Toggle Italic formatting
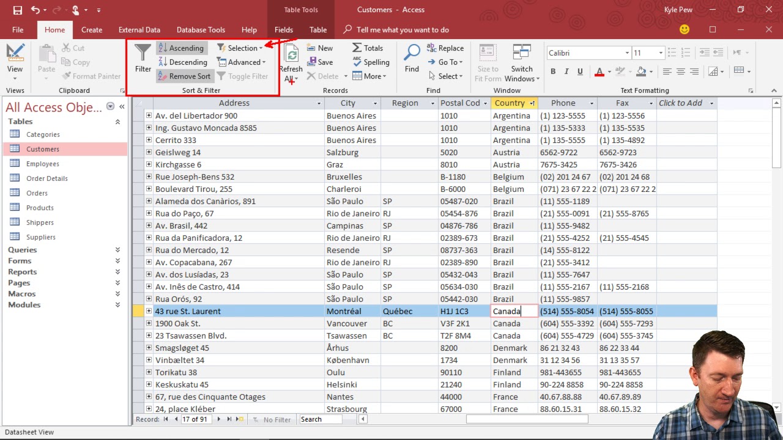This screenshot has width=783, height=440. pos(566,71)
